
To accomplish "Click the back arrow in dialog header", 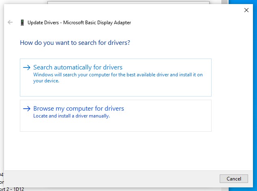I will [10, 22].
